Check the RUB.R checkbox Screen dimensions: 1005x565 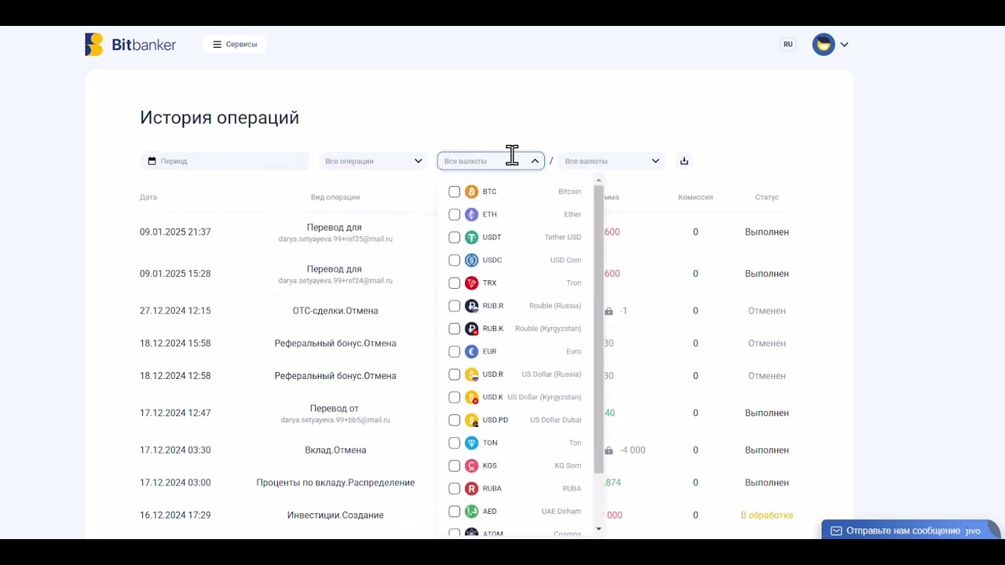(x=455, y=306)
